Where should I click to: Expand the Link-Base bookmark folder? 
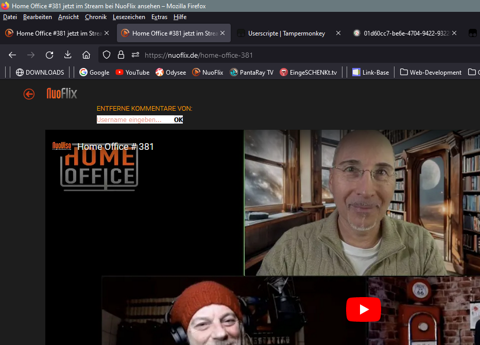pos(370,73)
